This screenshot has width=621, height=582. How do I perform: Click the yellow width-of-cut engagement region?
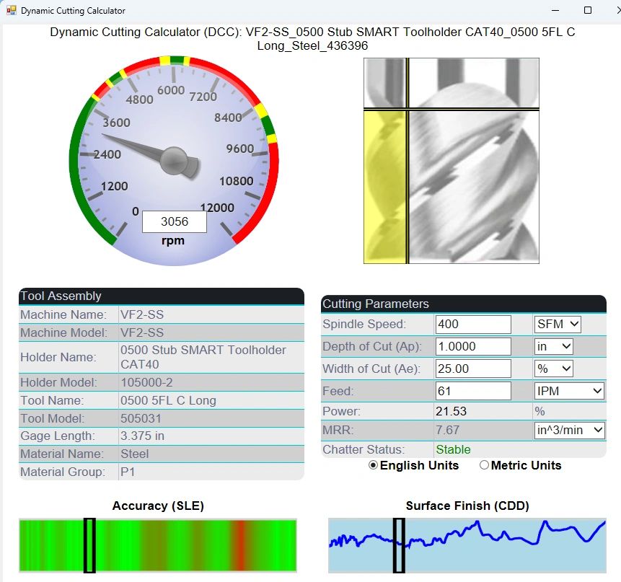pyautogui.click(x=385, y=186)
